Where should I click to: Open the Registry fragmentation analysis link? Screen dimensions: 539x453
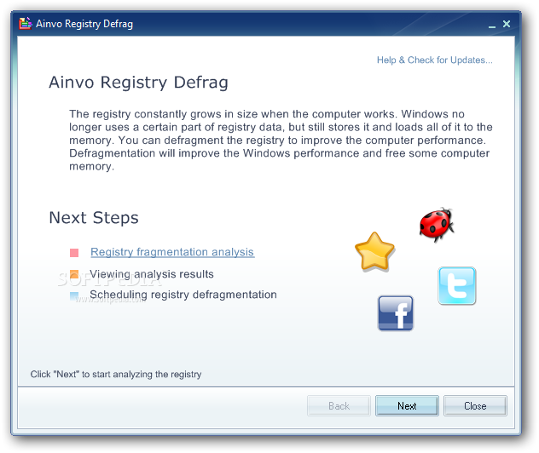[x=172, y=252]
